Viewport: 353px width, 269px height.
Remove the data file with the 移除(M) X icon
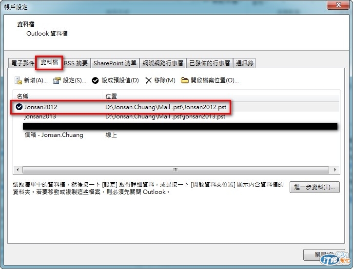(148, 80)
